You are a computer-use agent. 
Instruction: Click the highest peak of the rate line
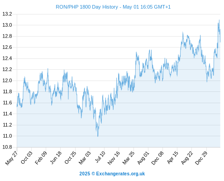coord(219,20)
